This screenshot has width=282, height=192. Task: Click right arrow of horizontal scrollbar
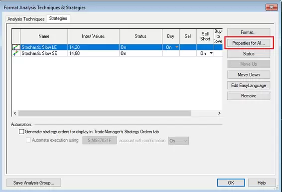click(x=219, y=113)
